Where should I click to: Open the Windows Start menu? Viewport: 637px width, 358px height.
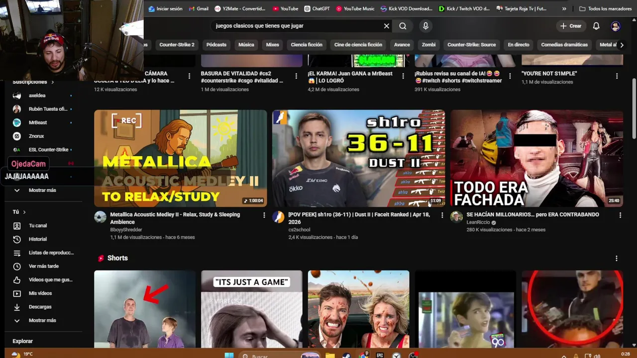pyautogui.click(x=229, y=355)
